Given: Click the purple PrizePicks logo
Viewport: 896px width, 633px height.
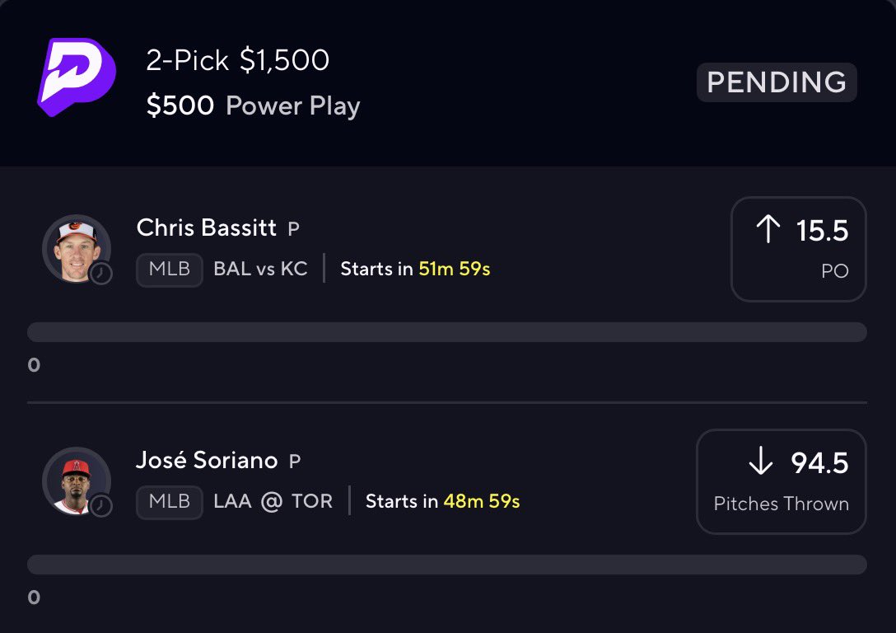Looking at the screenshot, I should pyautogui.click(x=77, y=76).
